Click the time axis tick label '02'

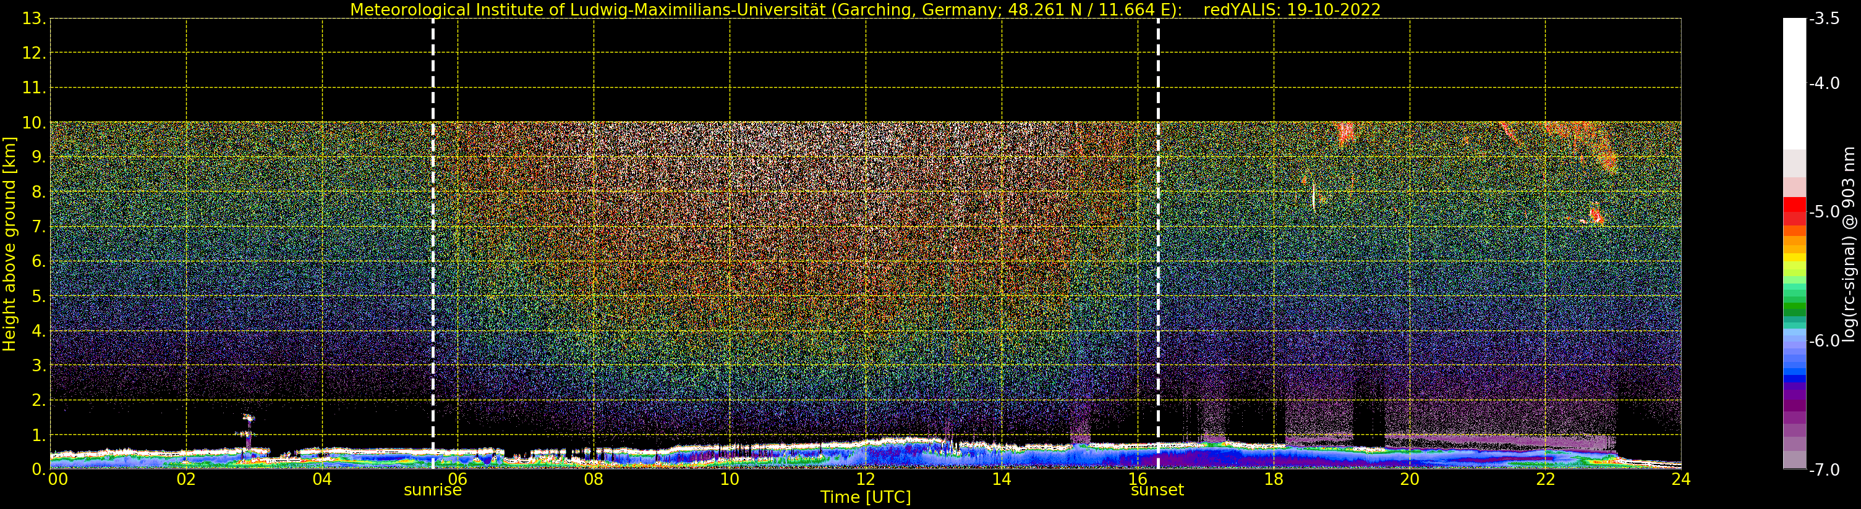pyautogui.click(x=185, y=479)
